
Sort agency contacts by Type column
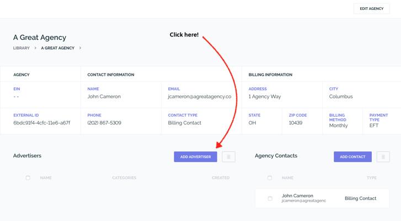[x=371, y=178]
